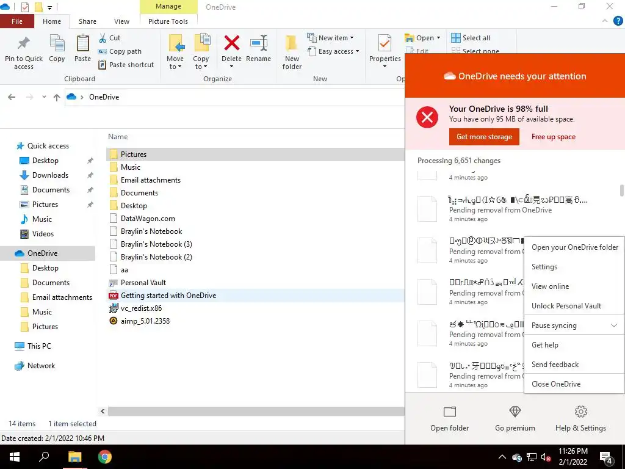Expand the Open dropdown arrow

pos(438,38)
